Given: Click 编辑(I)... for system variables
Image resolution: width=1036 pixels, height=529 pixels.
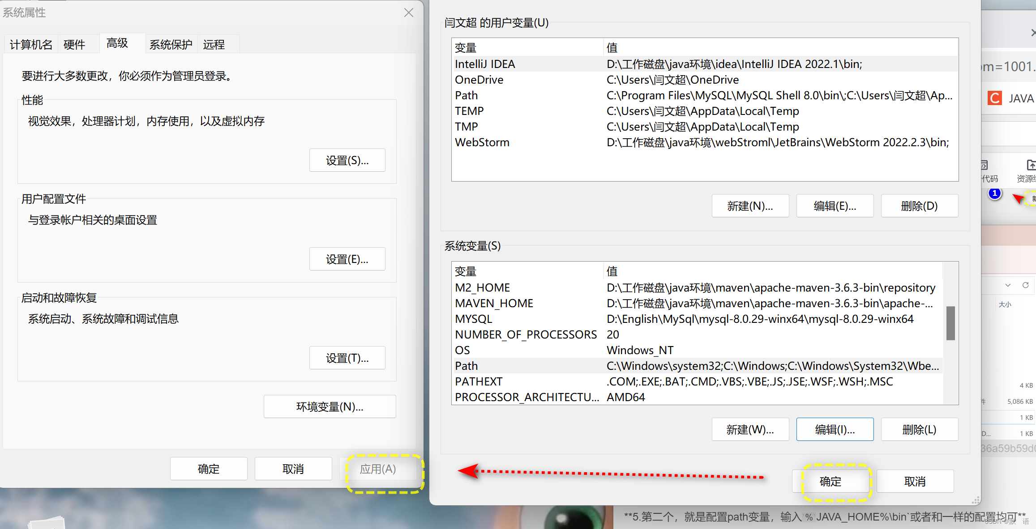Looking at the screenshot, I should [835, 429].
